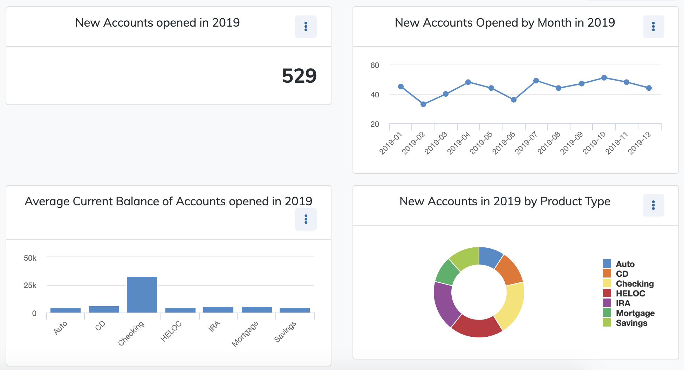Toggle the Mortgage legend label
The image size is (684, 370).
[635, 313]
